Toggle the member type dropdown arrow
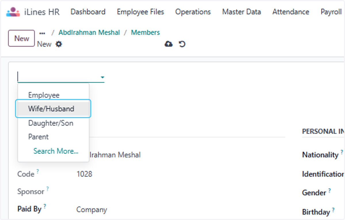This screenshot has height=220, width=345. point(102,77)
